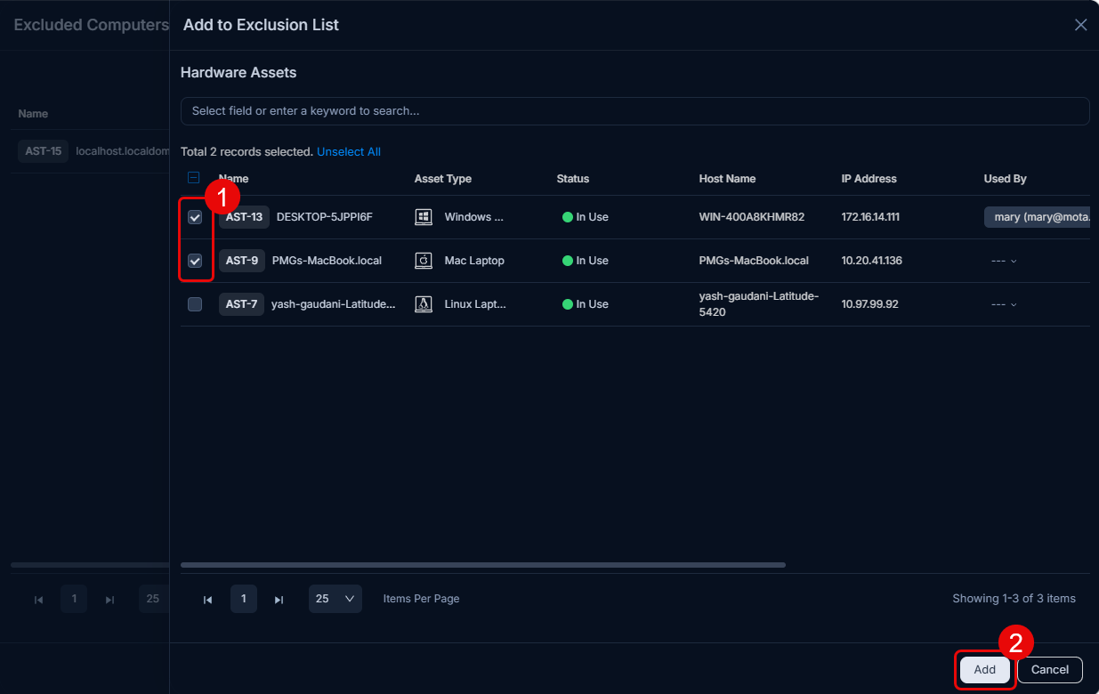
Task: Click the AST-7 asset ID tag
Action: pos(241,304)
